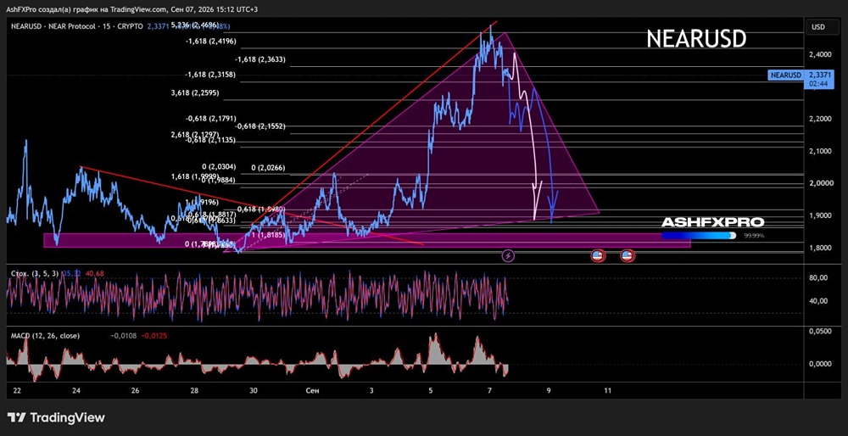Click date 28 on the time axis
The image size is (848, 436).
(195, 390)
